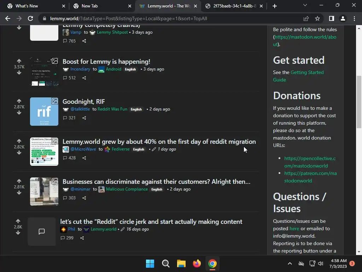Downvote the Lemmy.world grew by 40% post

pos(19,153)
